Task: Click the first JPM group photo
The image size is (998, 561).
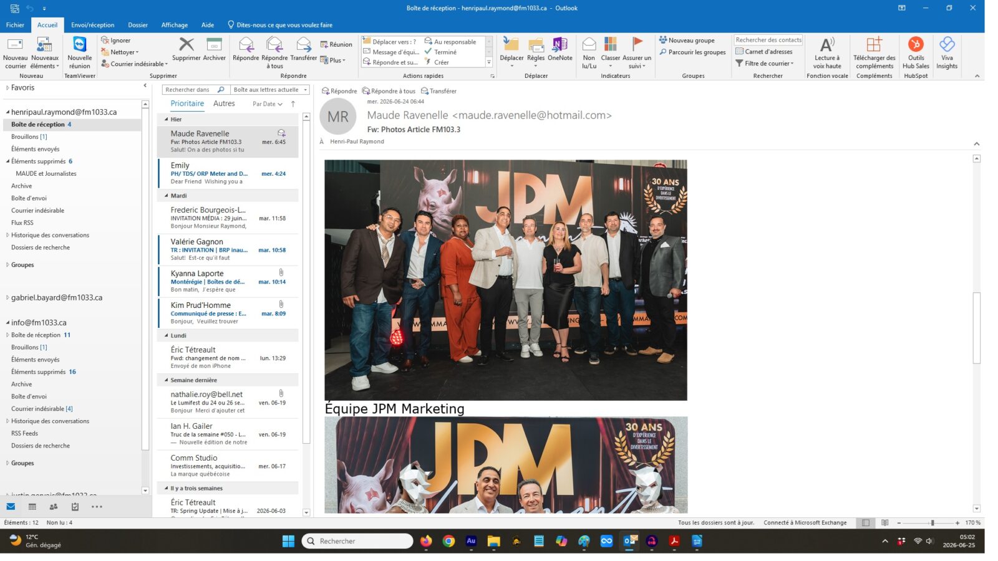Action: coord(506,280)
